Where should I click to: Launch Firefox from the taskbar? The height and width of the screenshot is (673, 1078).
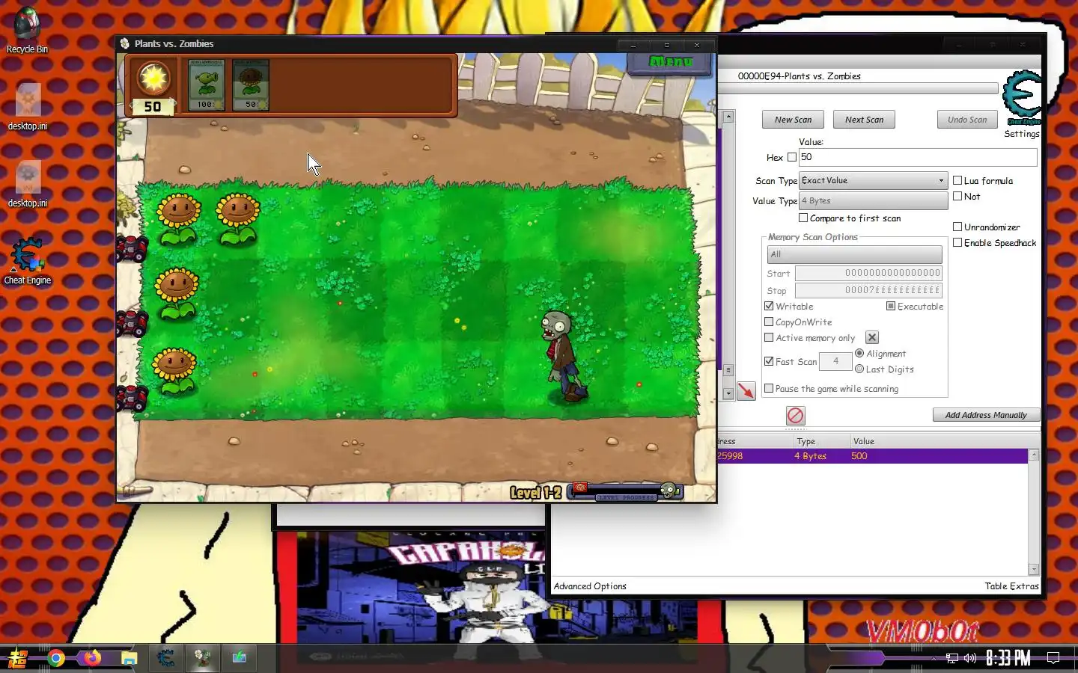[x=92, y=658]
